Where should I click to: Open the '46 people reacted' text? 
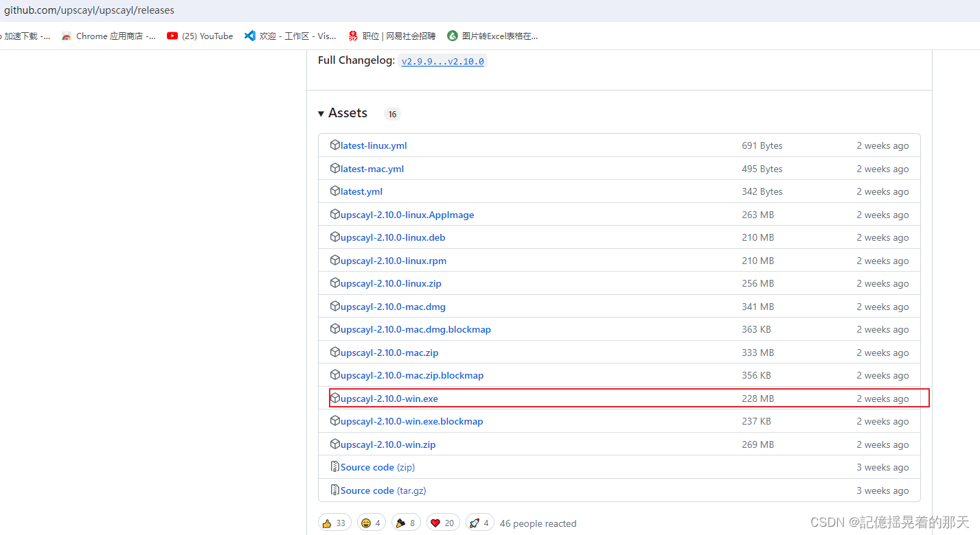pos(538,523)
